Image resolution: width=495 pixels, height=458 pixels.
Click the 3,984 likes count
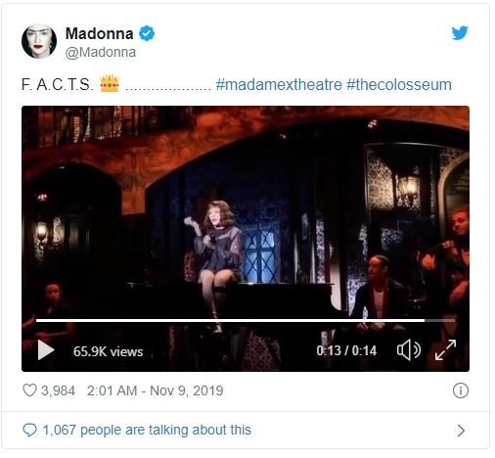[x=58, y=390]
